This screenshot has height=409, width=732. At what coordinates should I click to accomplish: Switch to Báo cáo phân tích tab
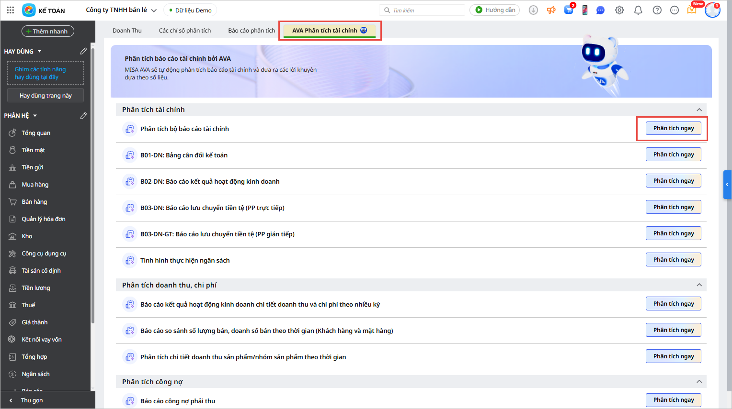252,31
